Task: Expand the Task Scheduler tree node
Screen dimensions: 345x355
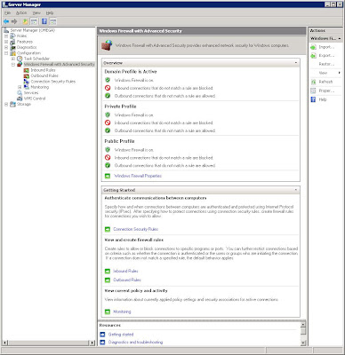Action: (x=13, y=59)
